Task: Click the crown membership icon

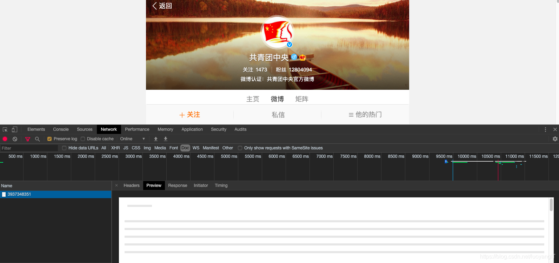Action: click(302, 58)
